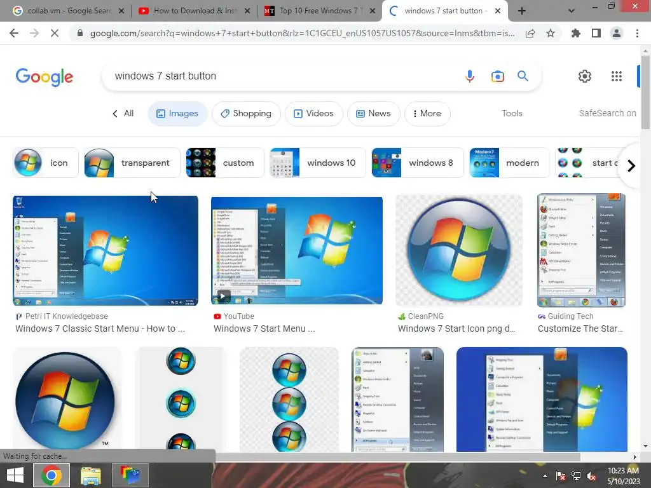Click the Google Lens camera icon
The width and height of the screenshot is (651, 488).
click(x=497, y=76)
